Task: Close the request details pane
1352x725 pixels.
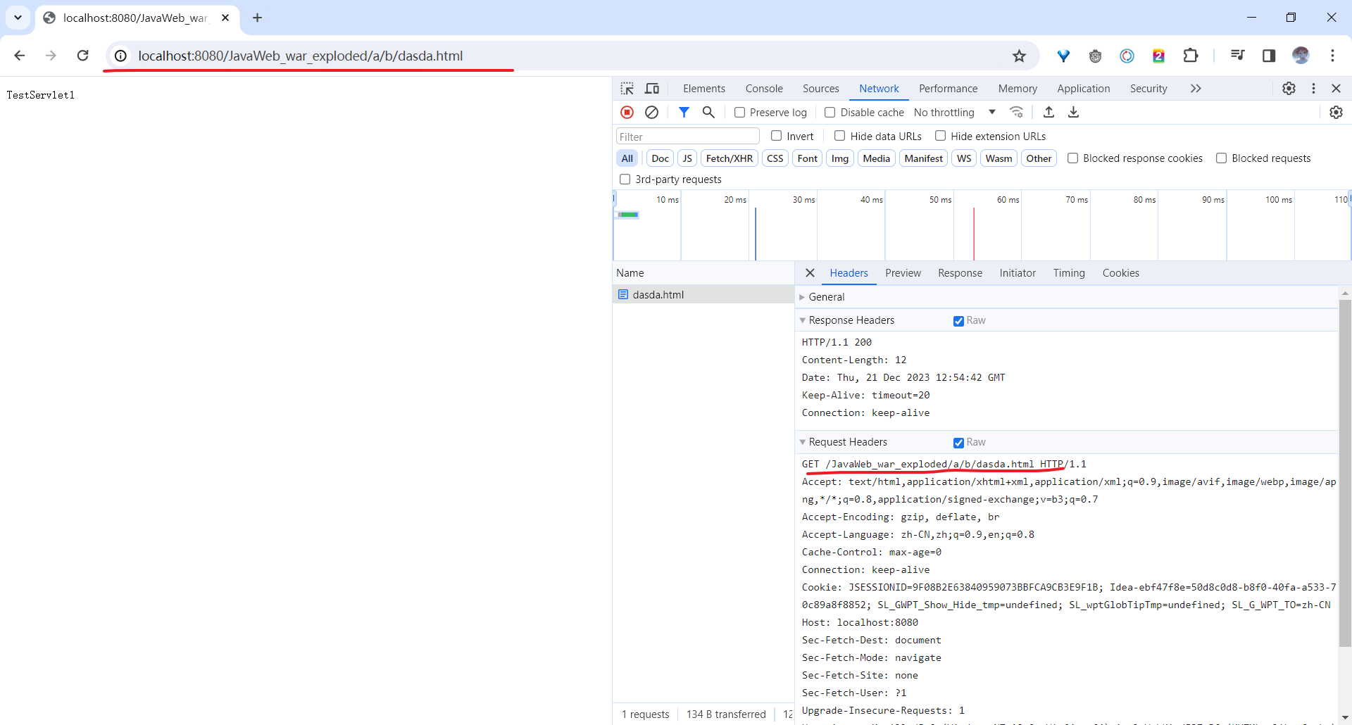Action: [810, 273]
